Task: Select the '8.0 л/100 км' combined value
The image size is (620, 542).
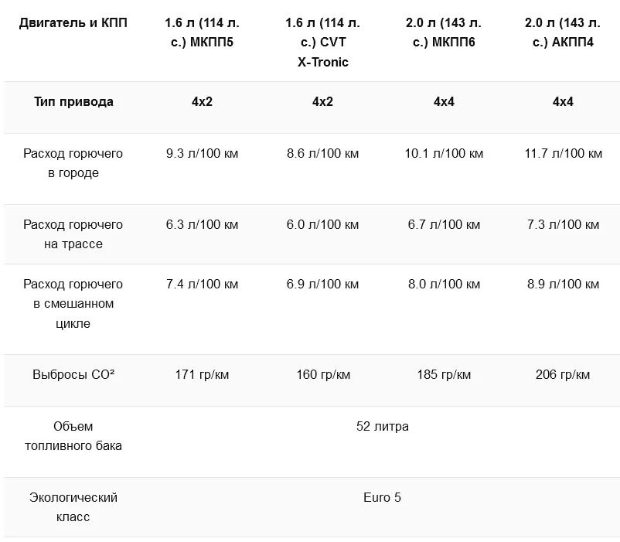Action: [x=444, y=285]
